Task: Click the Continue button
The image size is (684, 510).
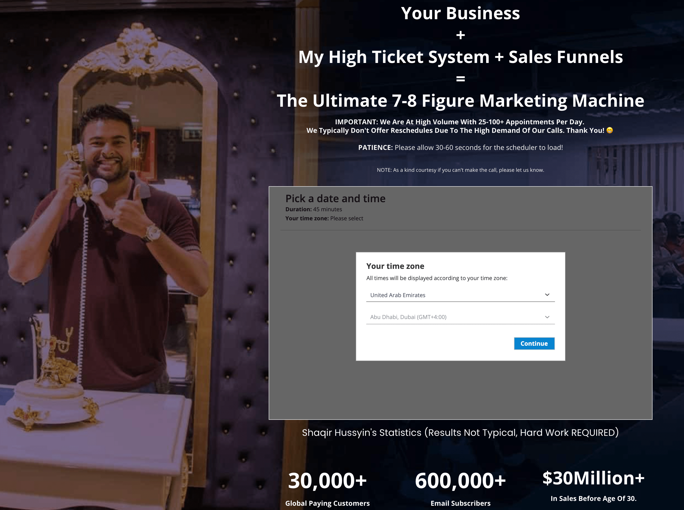Action: click(x=534, y=343)
